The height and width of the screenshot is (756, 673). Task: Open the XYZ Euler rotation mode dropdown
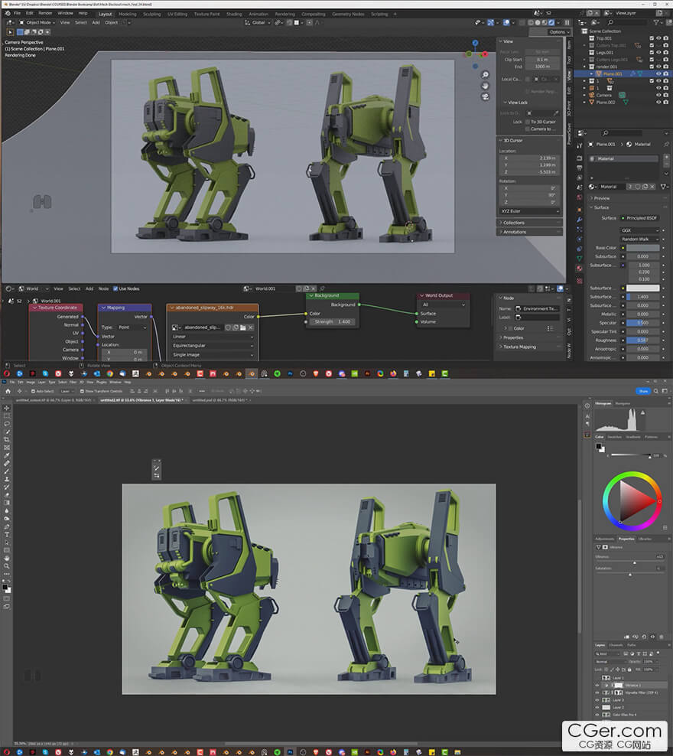[x=530, y=211]
